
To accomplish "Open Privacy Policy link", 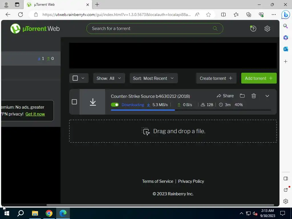I will (191, 181).
